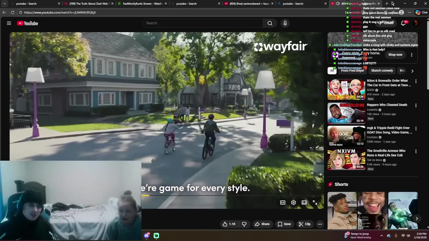Screen dimensions: 429x241
Task: Switch to the first youtube - Search tab
Action: (x=35, y=4)
